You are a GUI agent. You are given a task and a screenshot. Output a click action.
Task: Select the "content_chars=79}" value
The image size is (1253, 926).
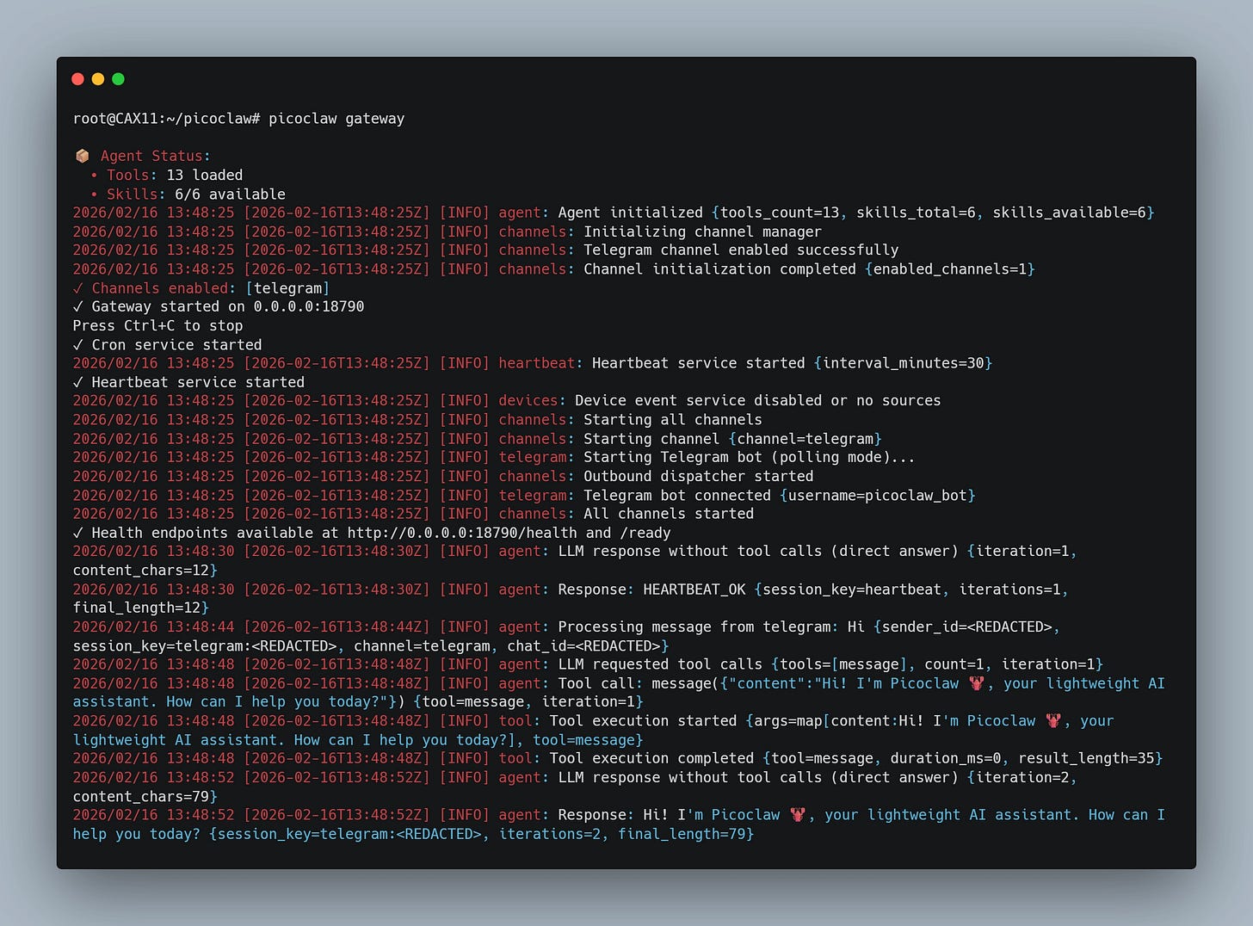[x=145, y=797]
